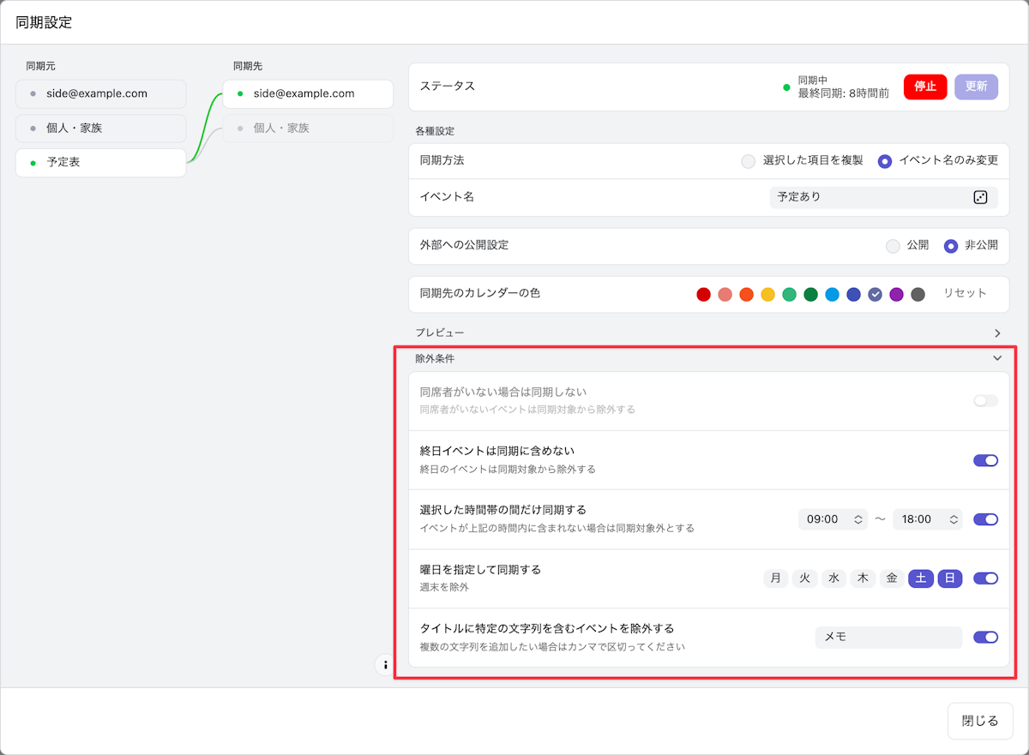The image size is (1029, 755).
Task: Select the イベント名のみ変更 radio option
Action: [885, 160]
